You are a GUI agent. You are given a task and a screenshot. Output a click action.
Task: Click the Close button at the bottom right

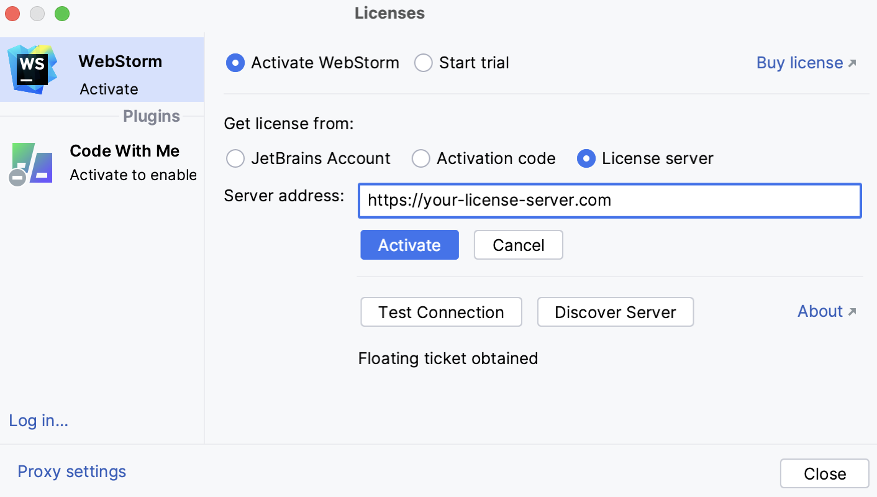click(824, 473)
